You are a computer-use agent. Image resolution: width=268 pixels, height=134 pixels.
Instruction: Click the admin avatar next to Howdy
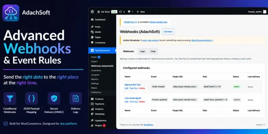[265, 12]
